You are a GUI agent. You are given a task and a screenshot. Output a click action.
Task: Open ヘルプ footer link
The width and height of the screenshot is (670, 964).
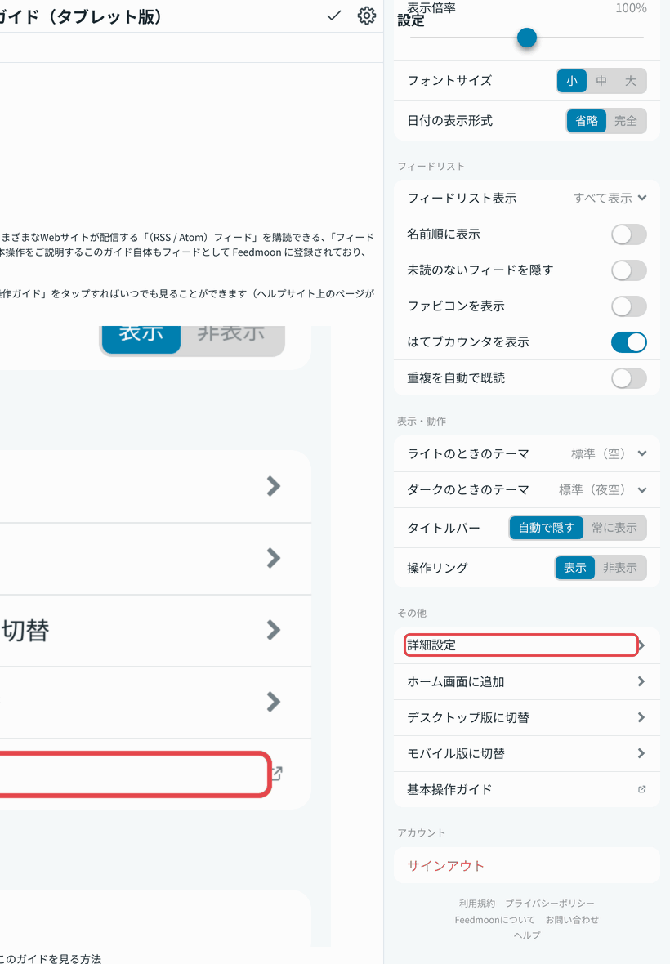[527, 935]
